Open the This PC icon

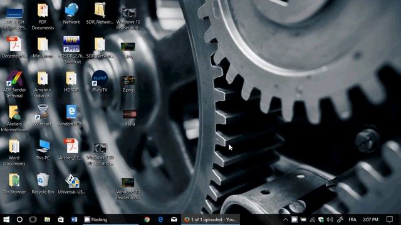point(43,149)
